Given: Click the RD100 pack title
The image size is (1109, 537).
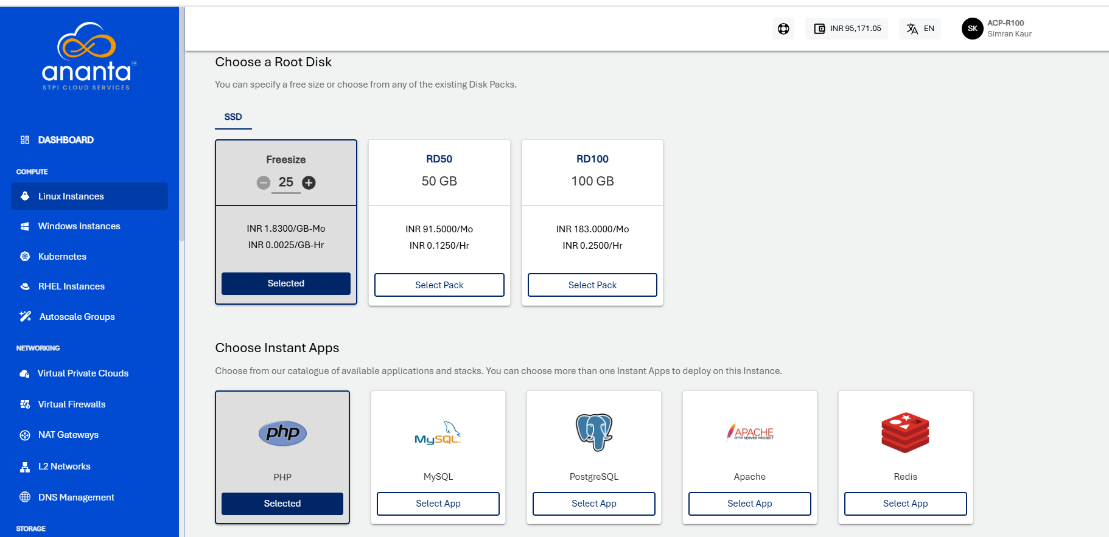Looking at the screenshot, I should point(593,159).
